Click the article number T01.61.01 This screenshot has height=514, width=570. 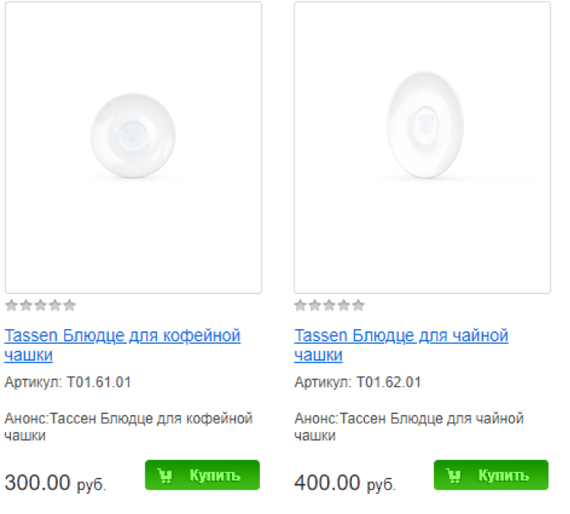click(99, 382)
